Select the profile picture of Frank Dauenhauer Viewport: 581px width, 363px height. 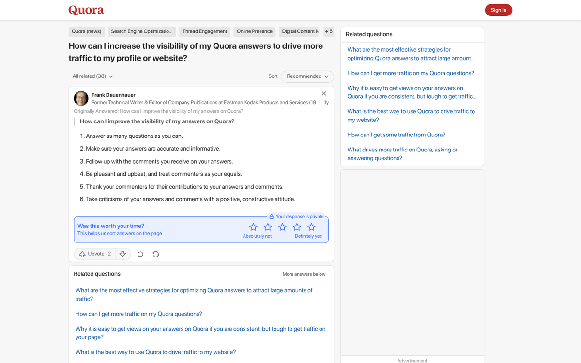[81, 98]
